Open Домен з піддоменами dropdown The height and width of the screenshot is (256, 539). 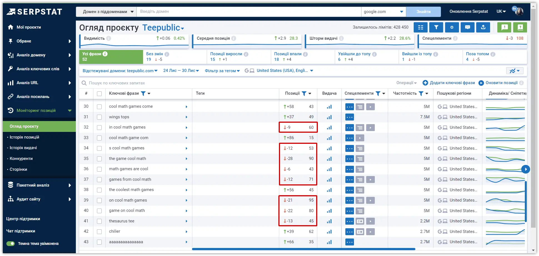point(106,12)
